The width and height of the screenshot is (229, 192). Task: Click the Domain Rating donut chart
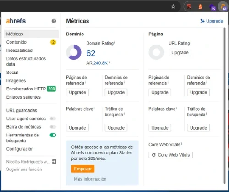(74, 52)
